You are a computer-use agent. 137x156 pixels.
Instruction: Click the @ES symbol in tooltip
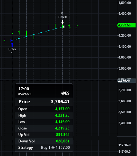click(65, 93)
